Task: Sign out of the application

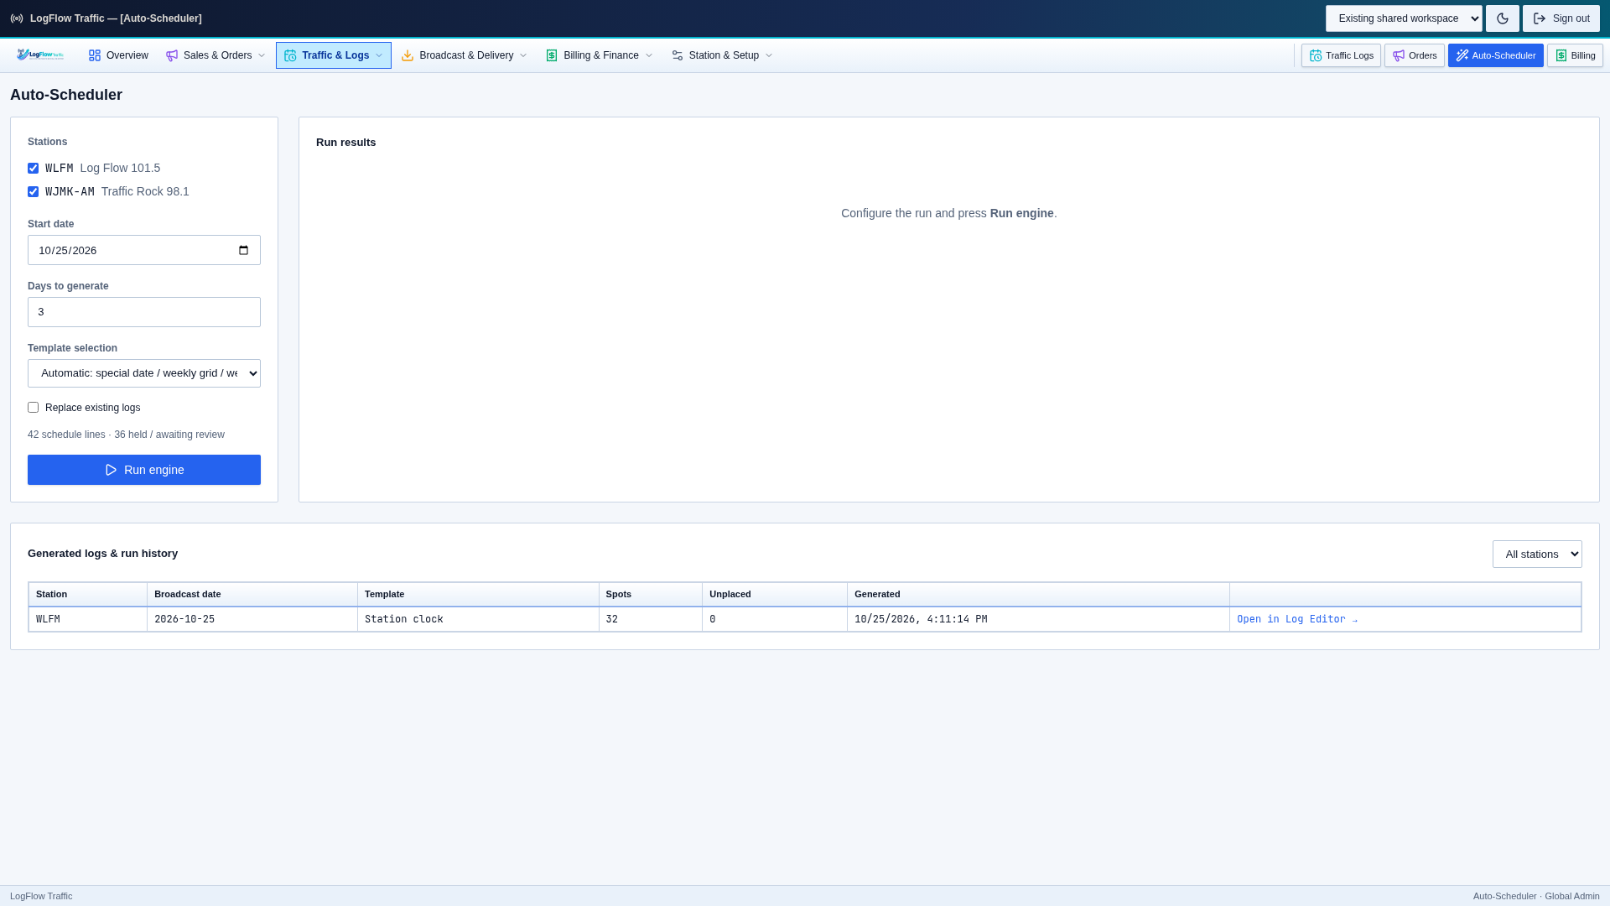Action: pyautogui.click(x=1561, y=18)
